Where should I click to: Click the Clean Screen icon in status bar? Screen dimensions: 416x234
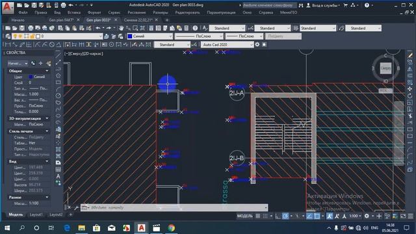403,216
